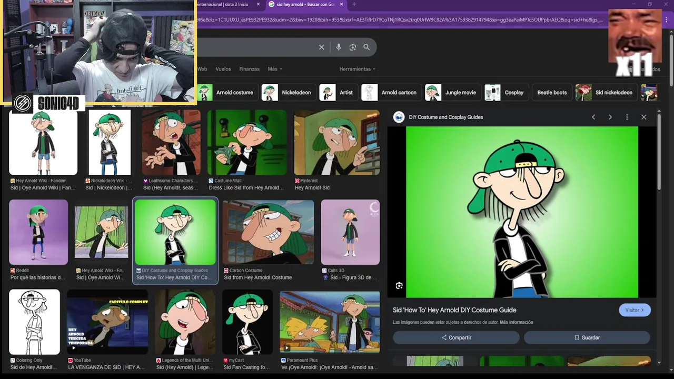Screen dimensions: 674x379
Task: Open the Hey Arnold Wiki Fandom Sid thumbnail
Action: click(x=43, y=142)
